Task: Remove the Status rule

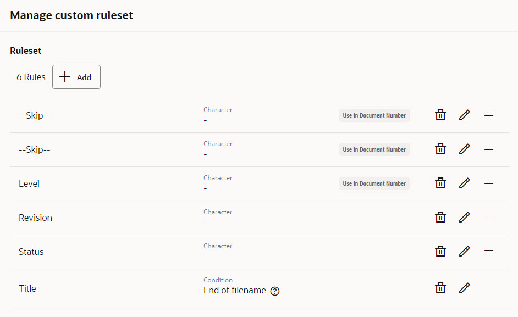Action: coord(440,251)
